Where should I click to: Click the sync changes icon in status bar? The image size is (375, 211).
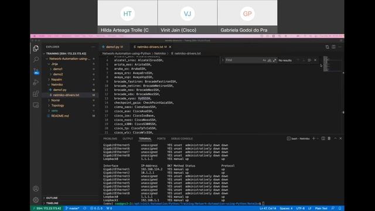tap(85, 209)
